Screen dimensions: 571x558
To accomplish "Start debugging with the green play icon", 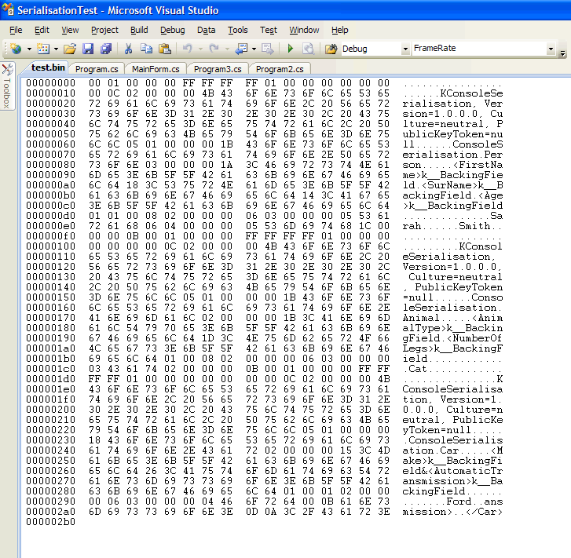I will click(x=291, y=49).
